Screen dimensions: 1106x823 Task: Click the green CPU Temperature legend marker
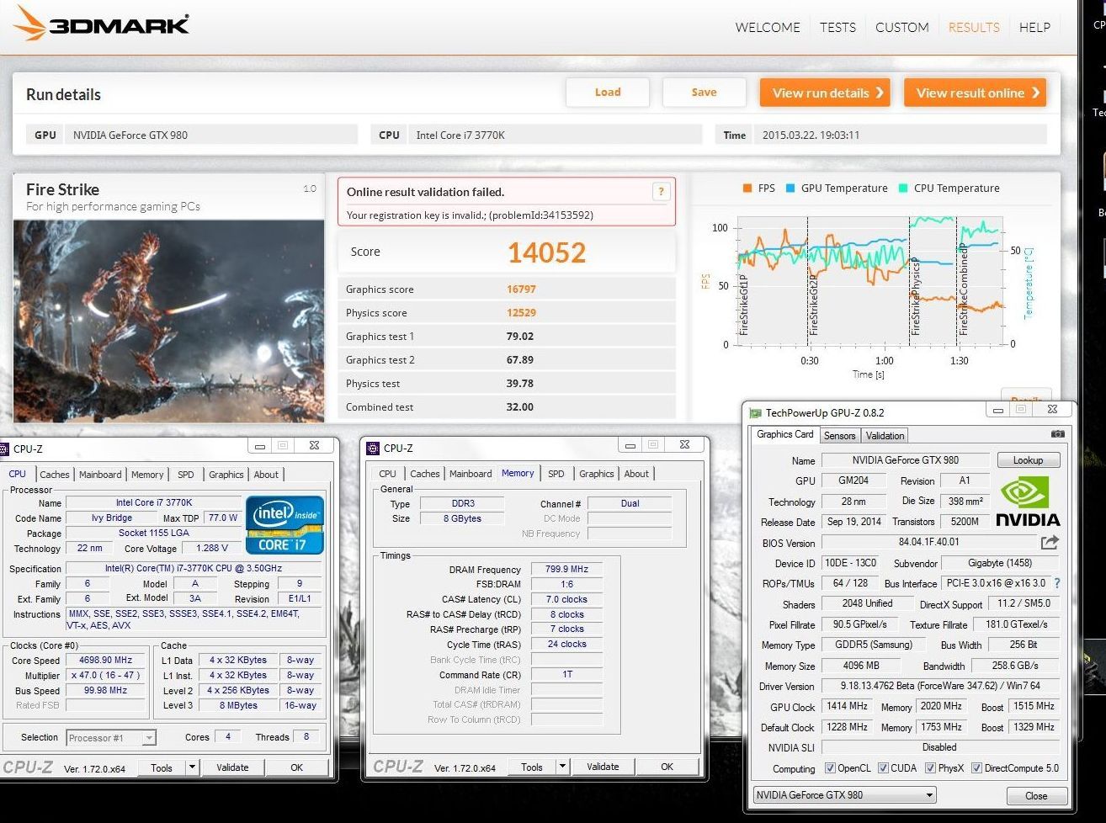pyautogui.click(x=903, y=188)
